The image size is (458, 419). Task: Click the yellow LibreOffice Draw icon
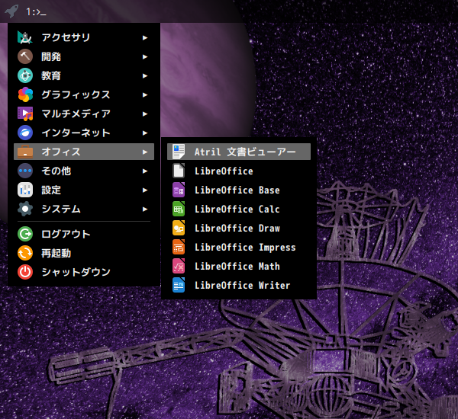coord(179,228)
